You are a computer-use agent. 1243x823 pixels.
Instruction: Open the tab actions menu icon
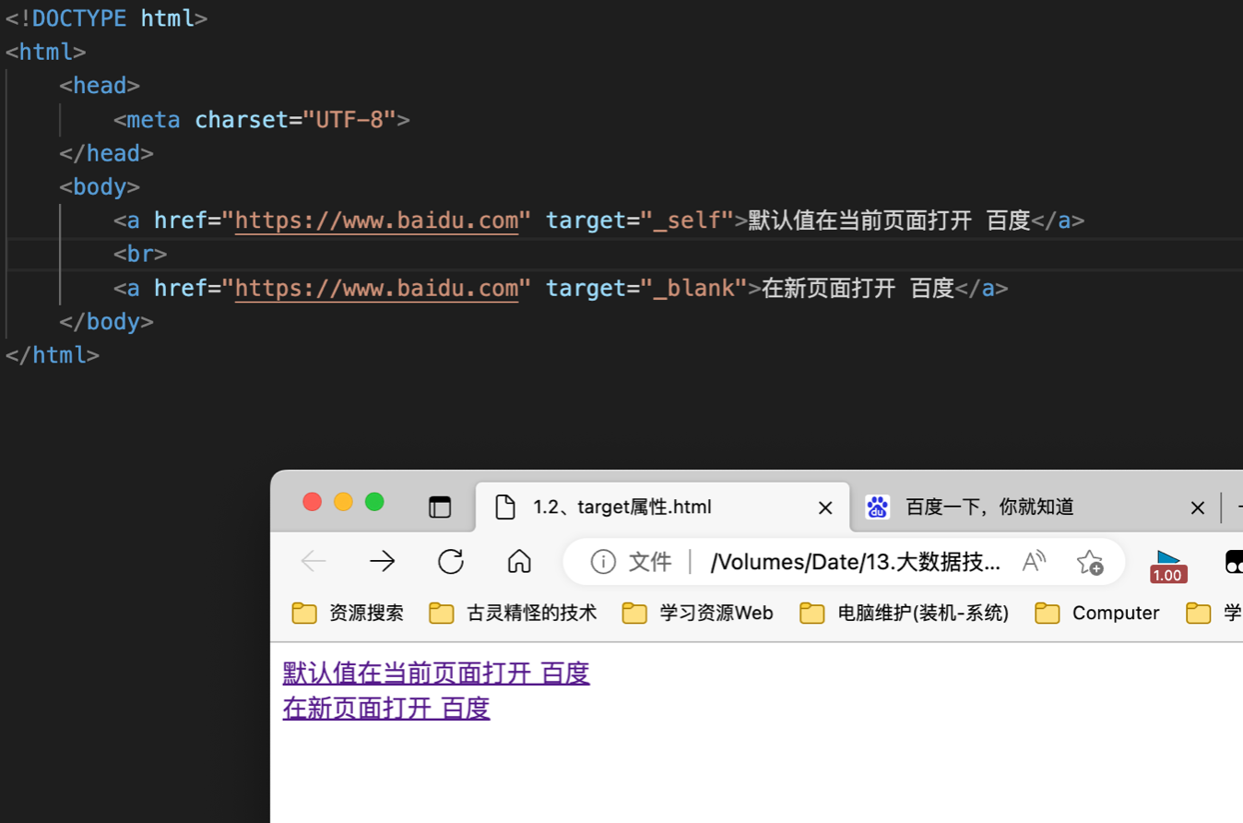[440, 507]
